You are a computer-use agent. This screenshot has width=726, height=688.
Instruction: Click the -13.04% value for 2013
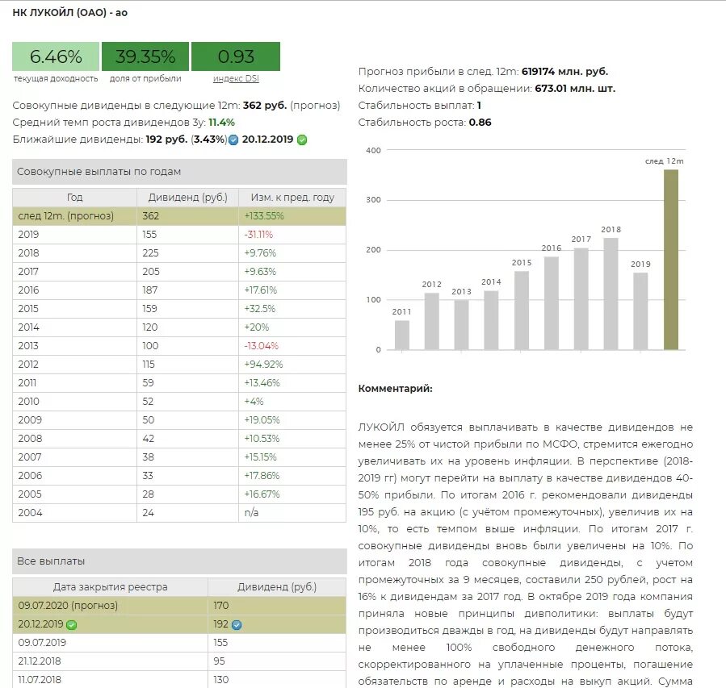click(262, 346)
